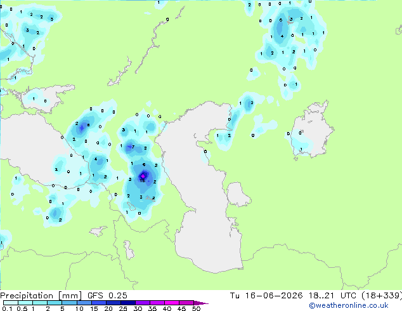Click the "GFS 0.25" model label
This screenshot has width=402, height=311.
(107, 296)
